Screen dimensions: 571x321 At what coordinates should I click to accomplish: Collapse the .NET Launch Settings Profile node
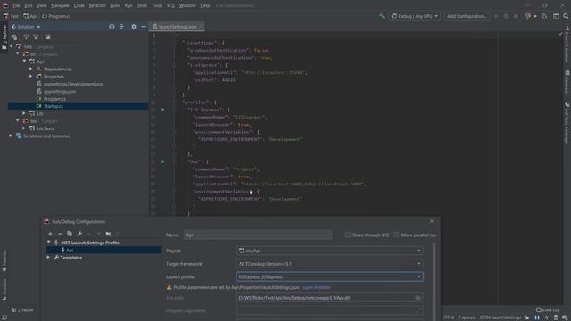[x=48, y=243]
